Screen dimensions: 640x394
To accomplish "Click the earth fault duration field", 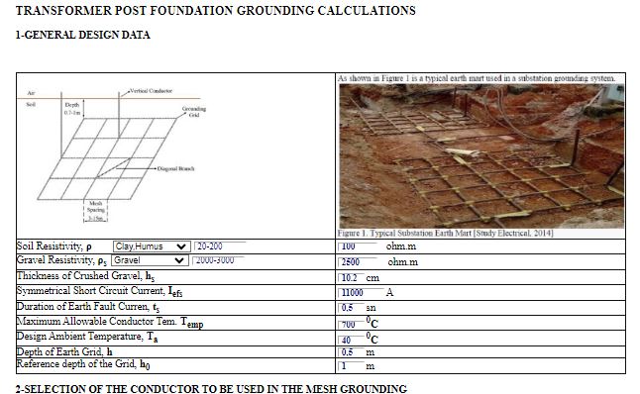I will click(350, 308).
